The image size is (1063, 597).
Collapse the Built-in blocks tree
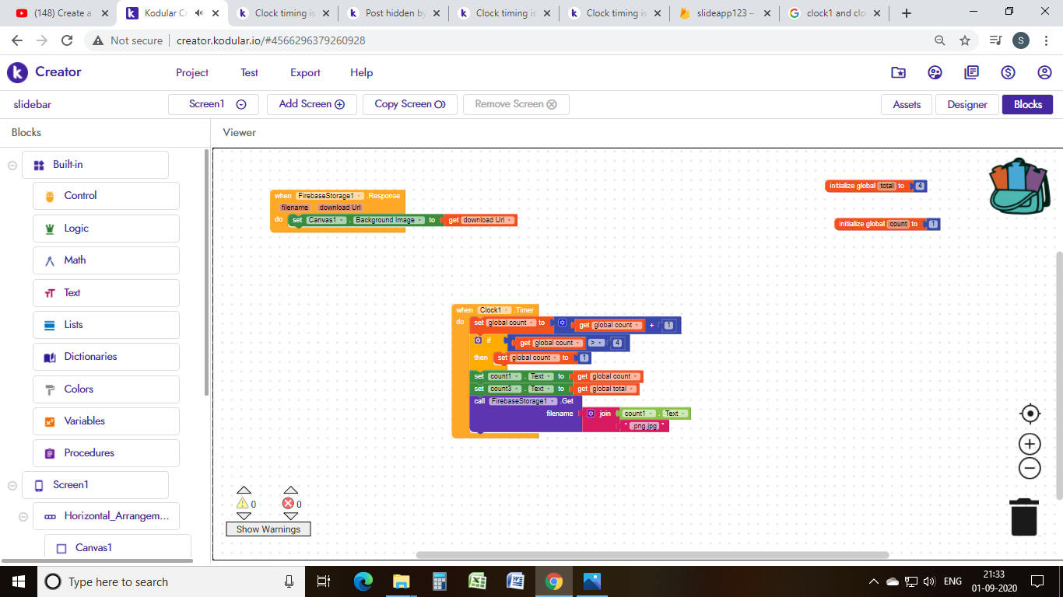coord(12,165)
